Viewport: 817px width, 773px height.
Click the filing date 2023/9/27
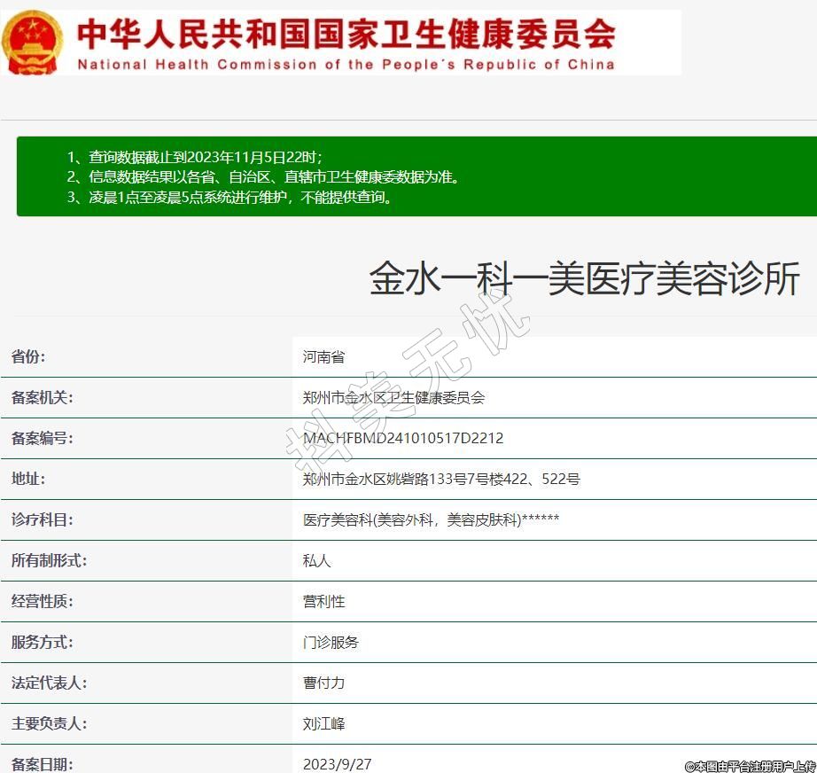point(338,763)
